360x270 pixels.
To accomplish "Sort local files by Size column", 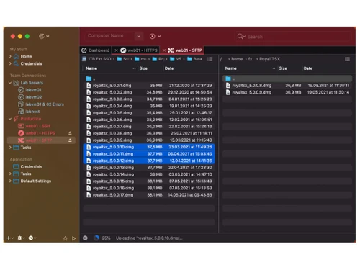I will (143, 68).
